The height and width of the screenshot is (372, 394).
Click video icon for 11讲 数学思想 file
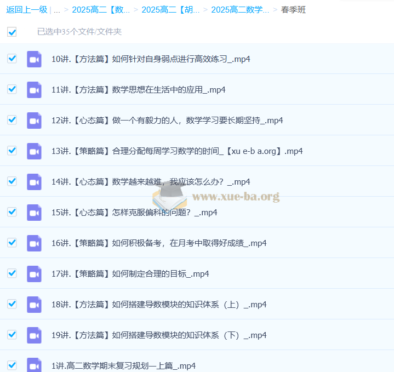34,89
